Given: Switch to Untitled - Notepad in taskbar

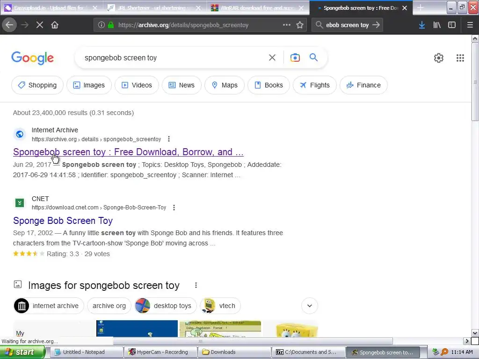Looking at the screenshot, I should pos(86,352).
